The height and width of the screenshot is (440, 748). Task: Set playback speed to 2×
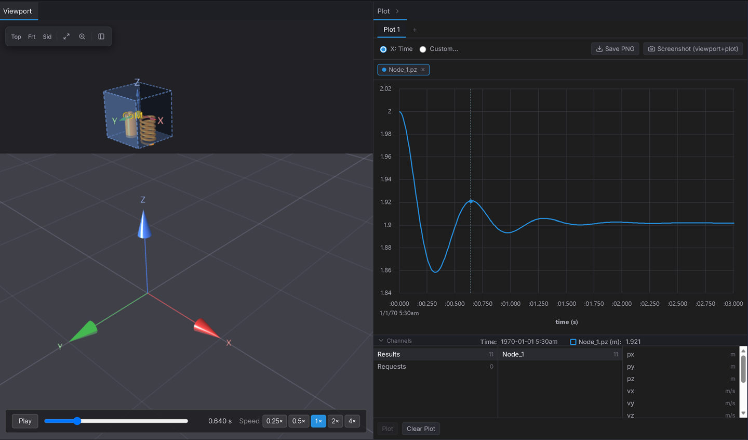(335, 421)
